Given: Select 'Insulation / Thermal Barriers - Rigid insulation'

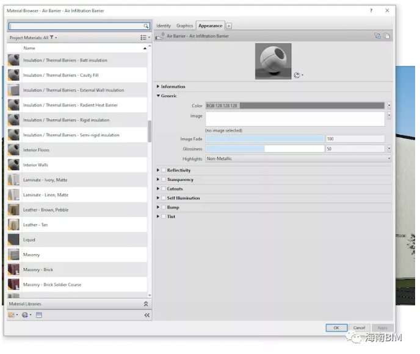Looking at the screenshot, I should coord(77,120).
